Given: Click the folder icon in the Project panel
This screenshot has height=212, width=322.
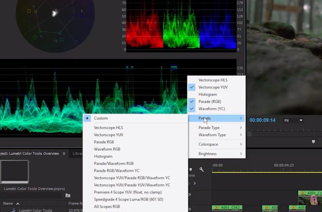Looking at the screenshot, I should (x=68, y=195).
